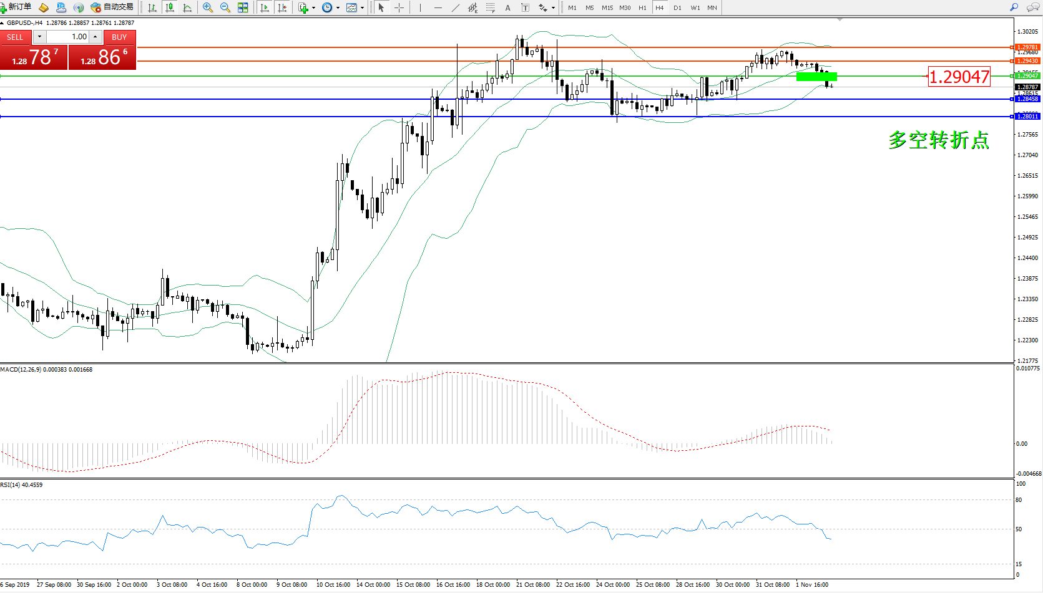The height and width of the screenshot is (593, 1043).
Task: Select the trendline drawing tool
Action: click(x=456, y=7)
